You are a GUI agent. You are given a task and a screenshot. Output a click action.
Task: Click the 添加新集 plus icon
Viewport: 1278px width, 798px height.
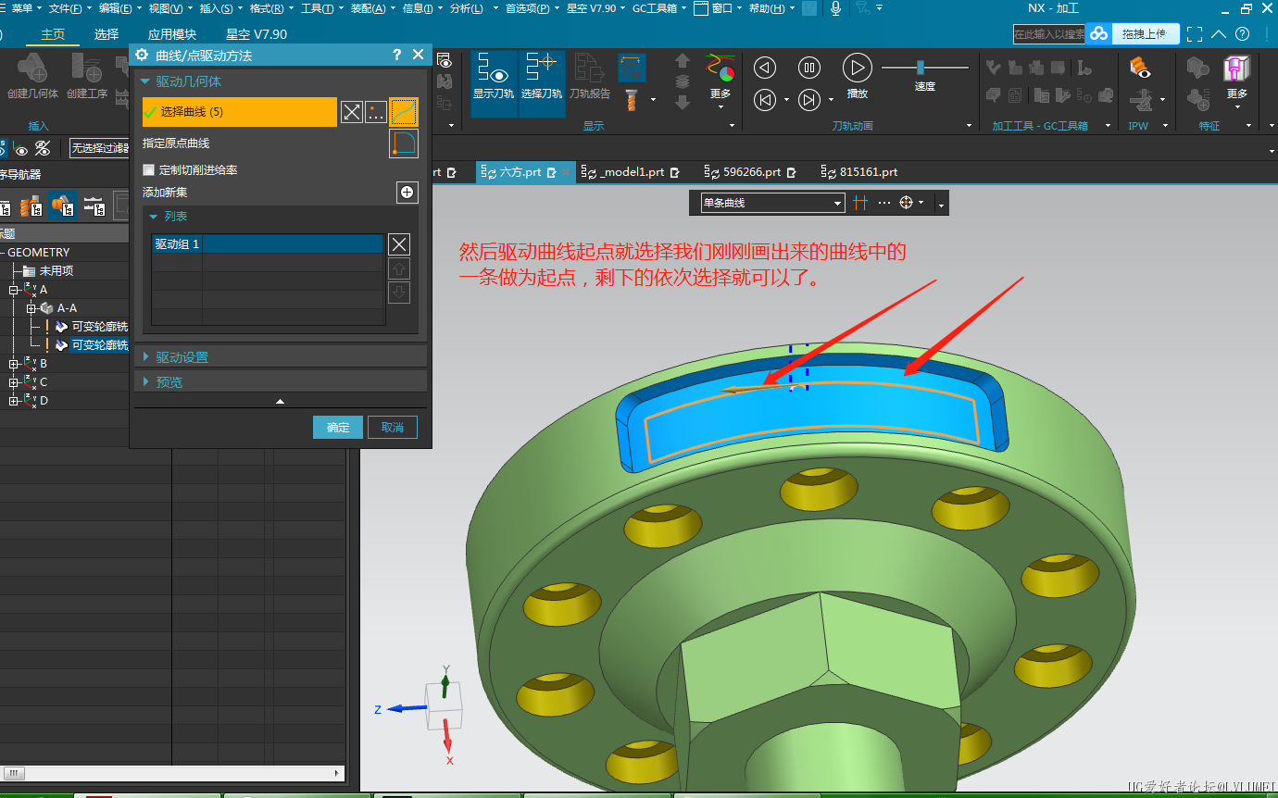(x=407, y=193)
